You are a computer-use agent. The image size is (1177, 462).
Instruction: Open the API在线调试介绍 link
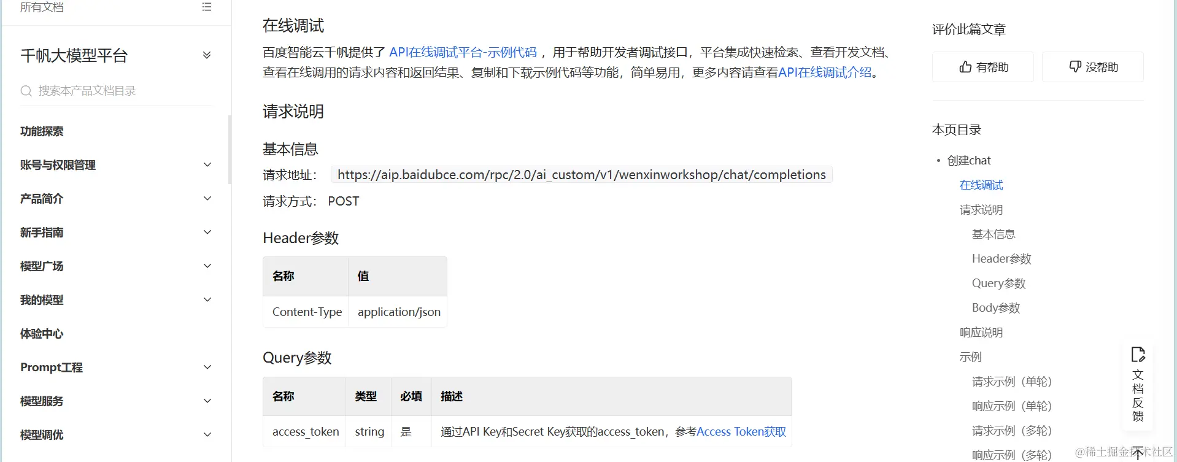(x=825, y=72)
